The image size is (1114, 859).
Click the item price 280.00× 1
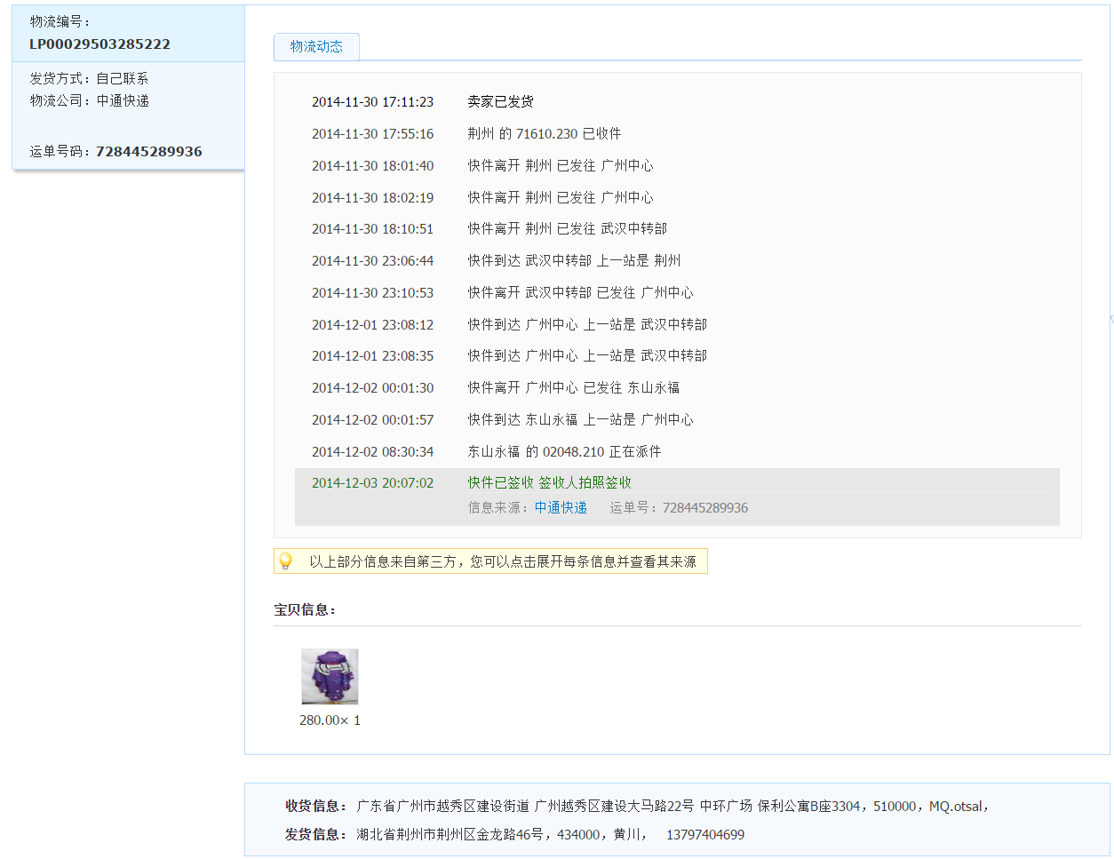tap(330, 720)
